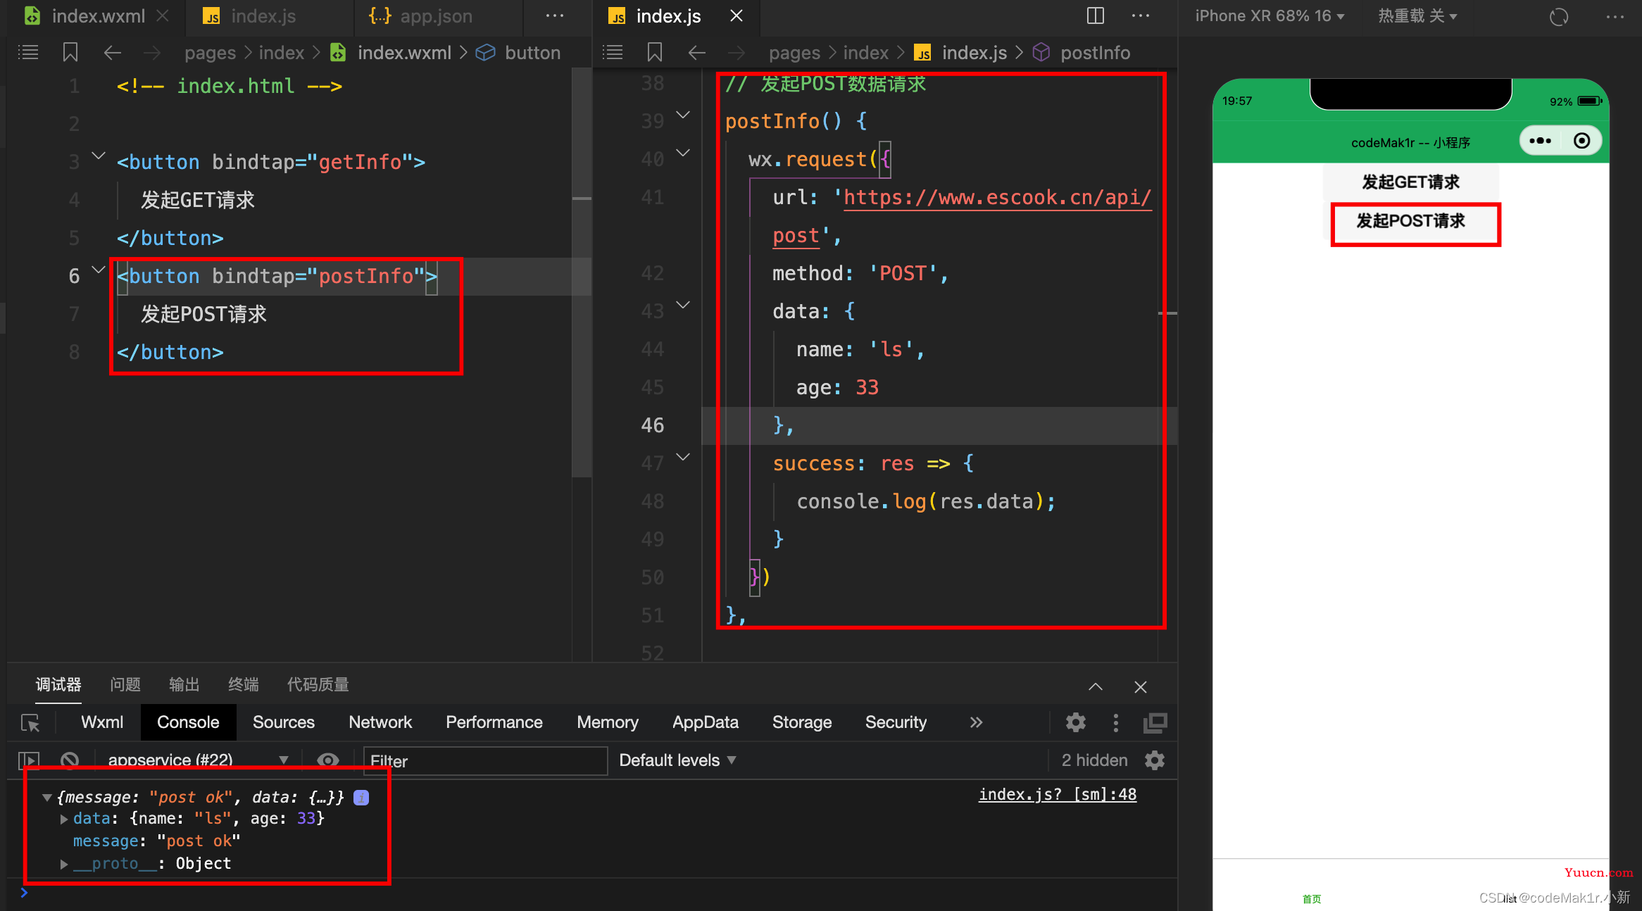Open simulator more options menu

coord(1615,16)
